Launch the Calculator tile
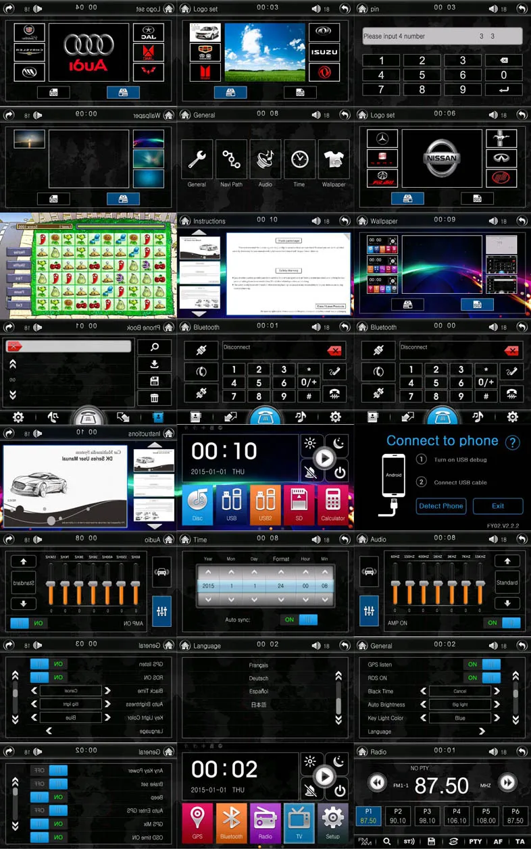Image resolution: width=531 pixels, height=849 pixels. [x=332, y=505]
